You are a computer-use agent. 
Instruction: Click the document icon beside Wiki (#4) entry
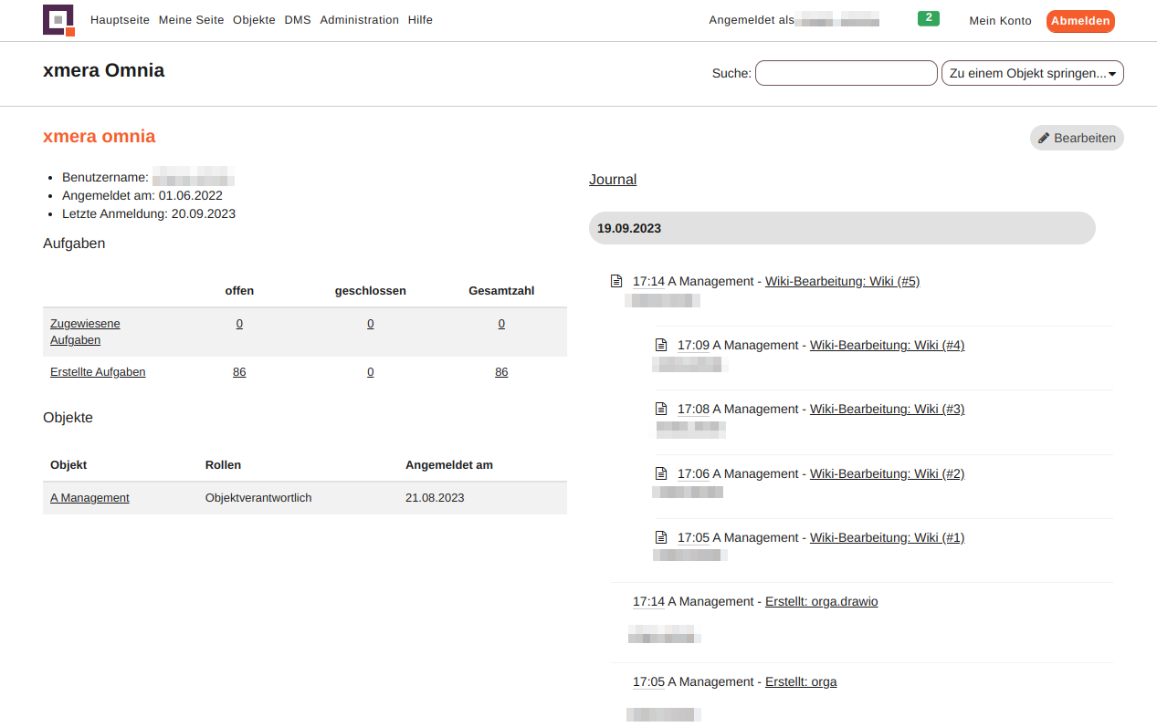tap(660, 345)
